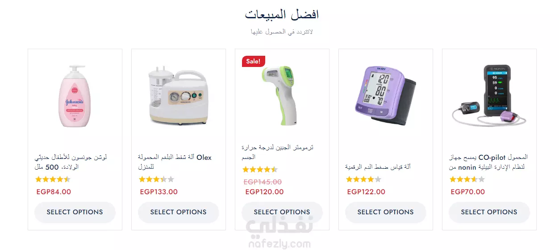Open the purple blood pressure monitor image

[386, 96]
